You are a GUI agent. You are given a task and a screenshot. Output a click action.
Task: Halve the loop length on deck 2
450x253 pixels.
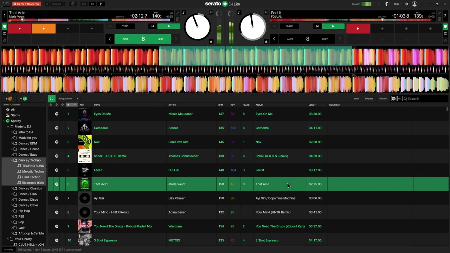[274, 39]
